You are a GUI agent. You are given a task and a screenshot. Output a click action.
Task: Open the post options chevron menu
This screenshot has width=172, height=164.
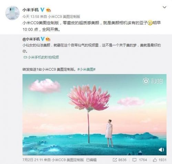164,7
